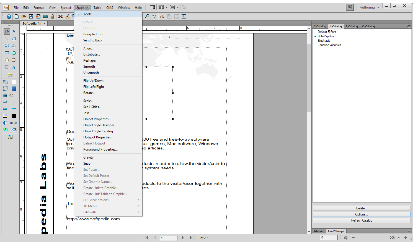413x242 pixels.
Task: Open the line width tool
Action: pyautogui.click(x=5, y=95)
